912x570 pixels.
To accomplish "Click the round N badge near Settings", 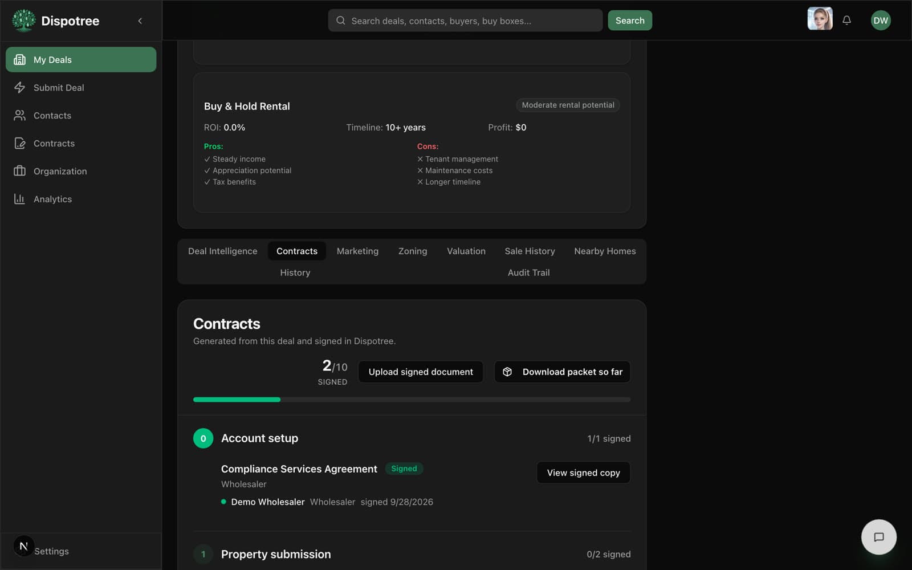I will click(x=23, y=546).
